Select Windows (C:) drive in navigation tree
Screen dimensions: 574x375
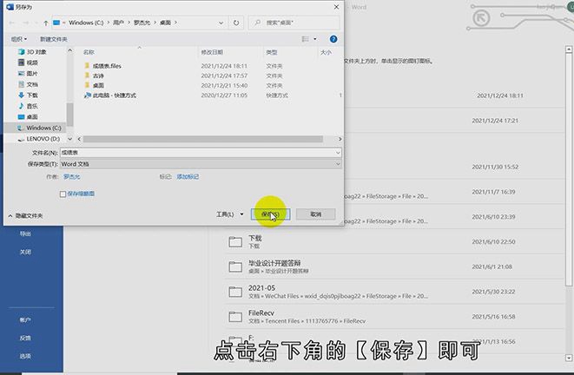click(x=39, y=128)
